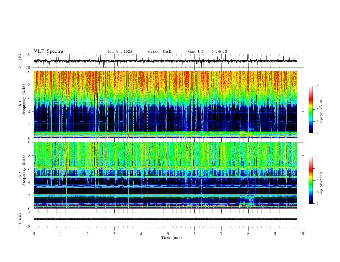Click the ch.2 Frequency (kHz) axis label
The height and width of the screenshot is (262, 340).
22,170
